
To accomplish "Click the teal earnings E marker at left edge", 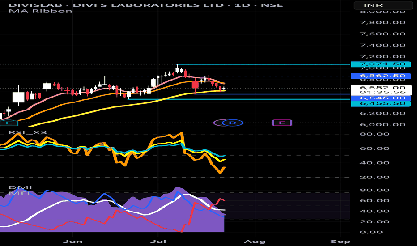I will pos(9,123).
